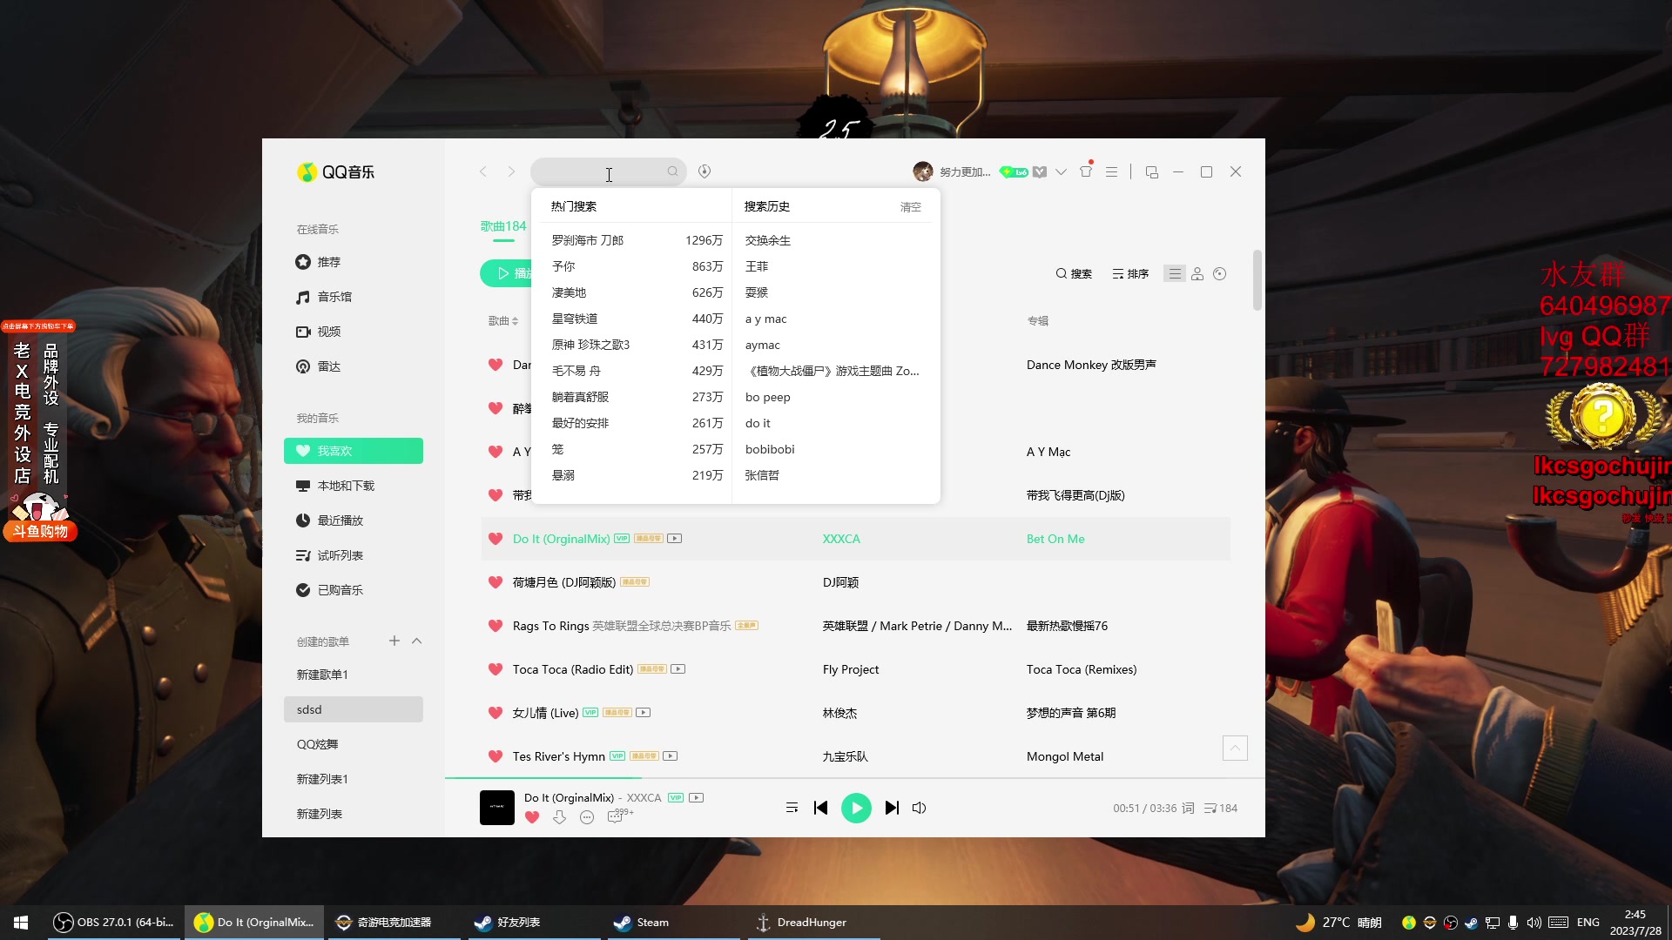Open the user avatar profile
The height and width of the screenshot is (940, 1672).
tap(922, 171)
